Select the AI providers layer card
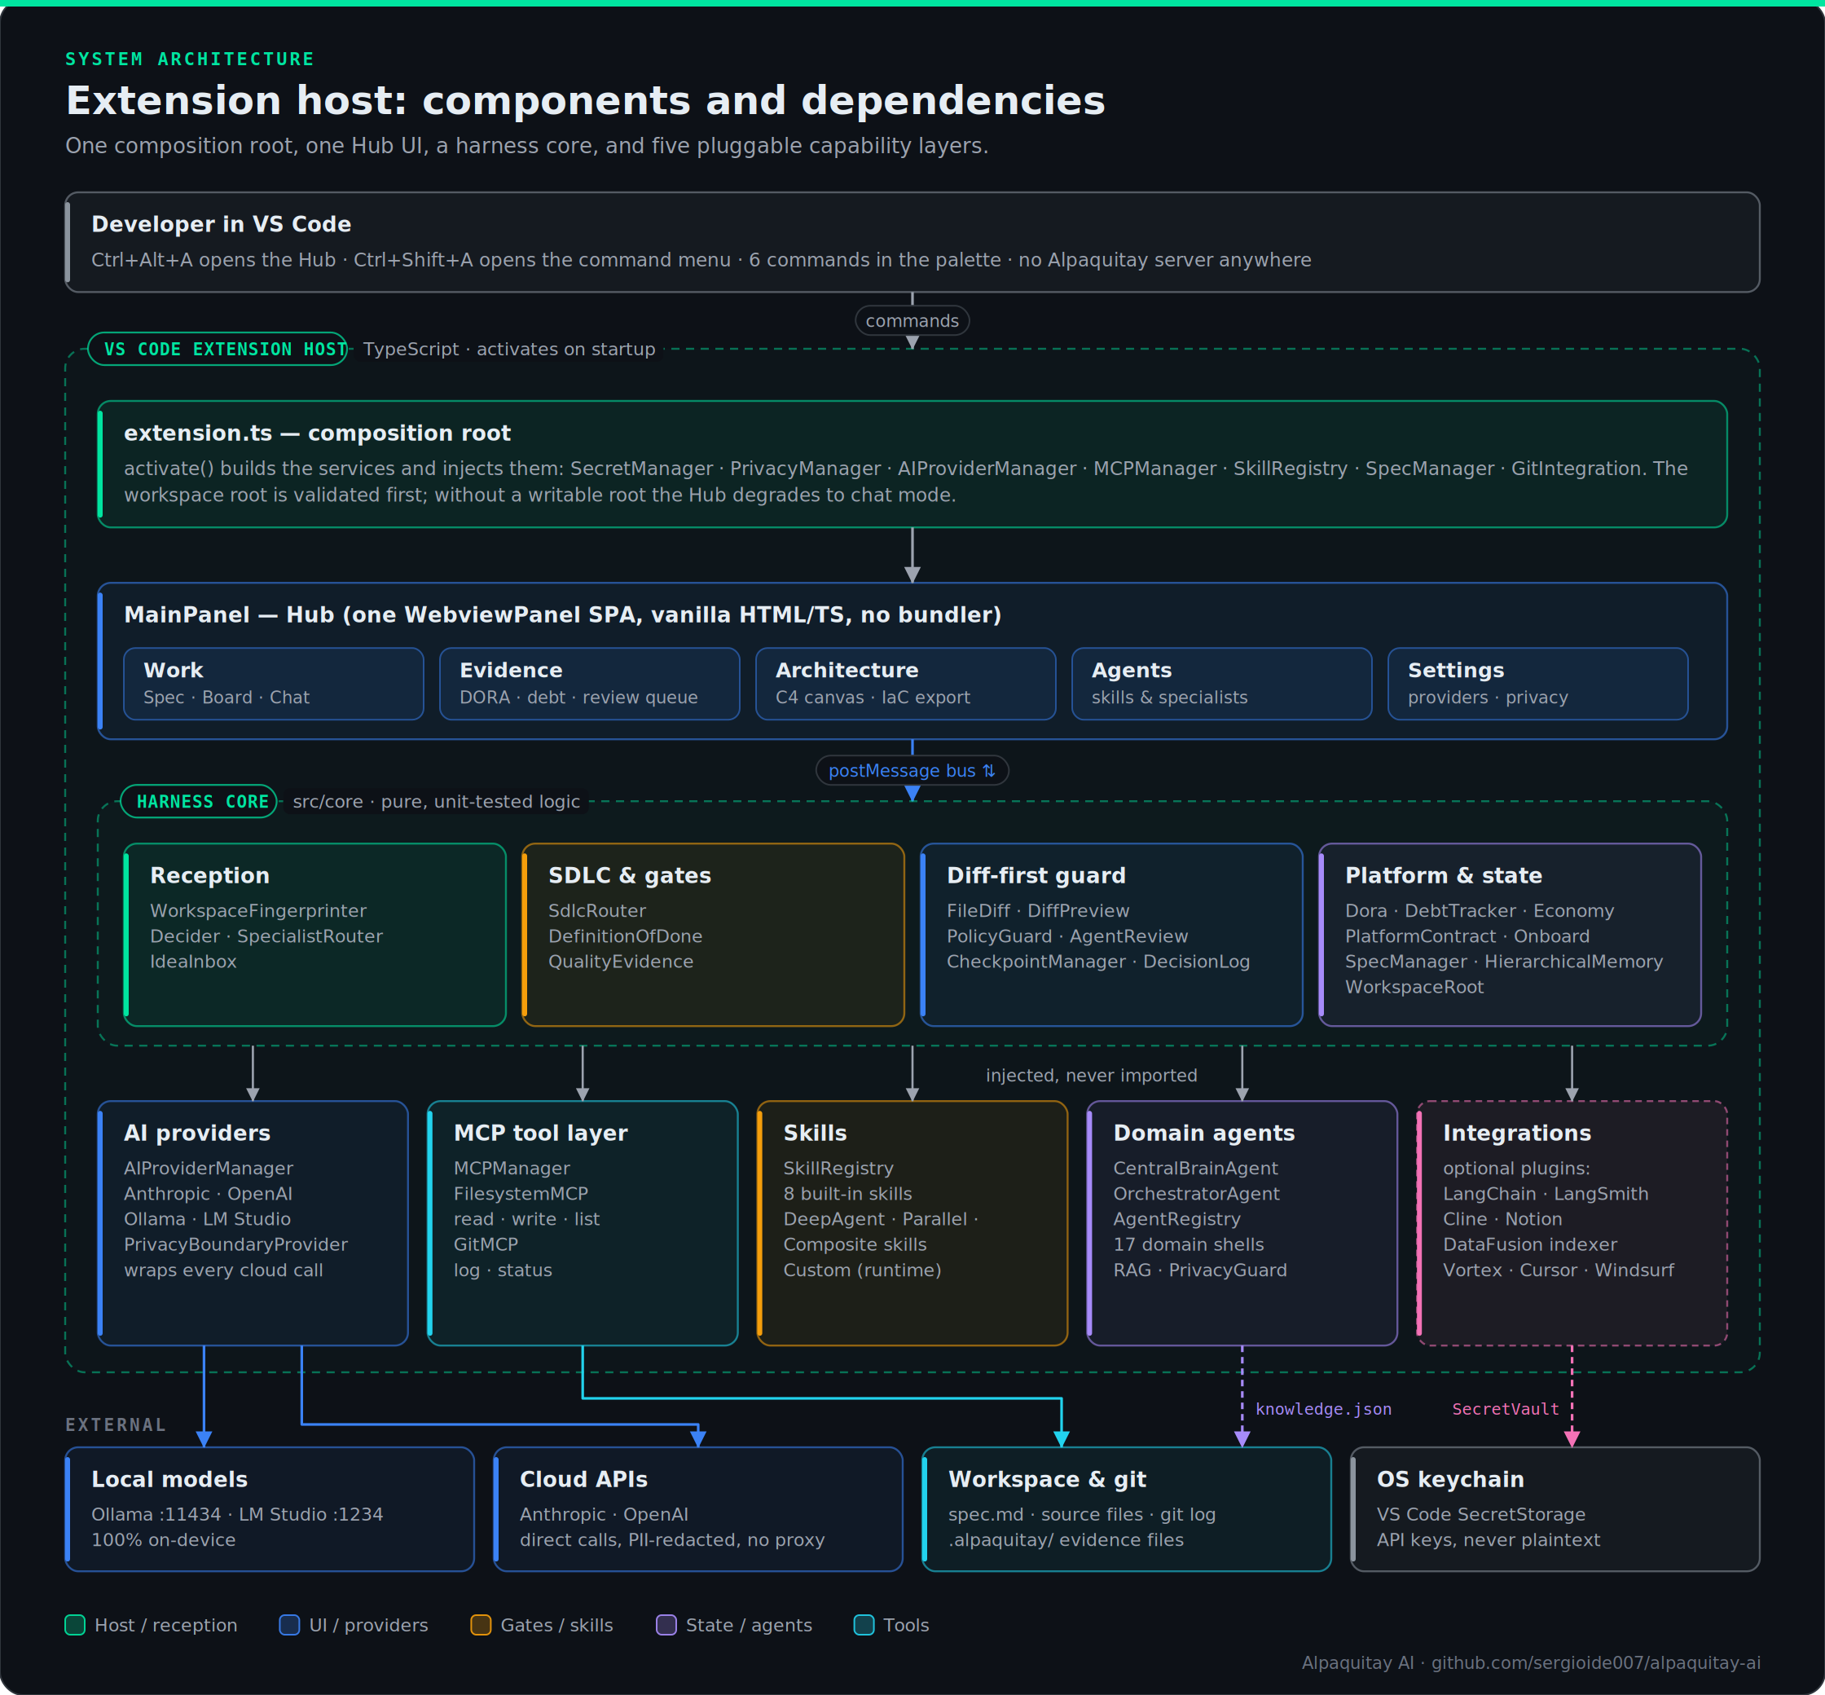 click(253, 1222)
